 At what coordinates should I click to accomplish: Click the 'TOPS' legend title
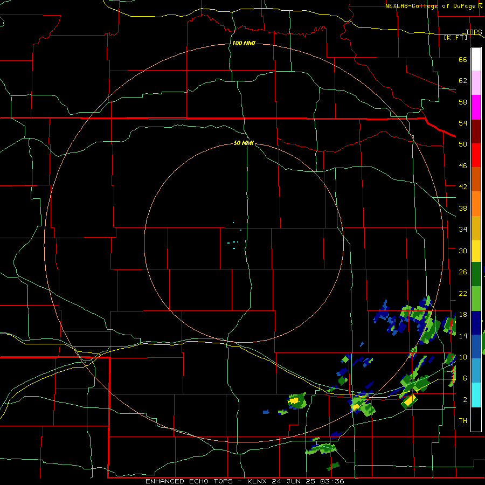coord(474,32)
